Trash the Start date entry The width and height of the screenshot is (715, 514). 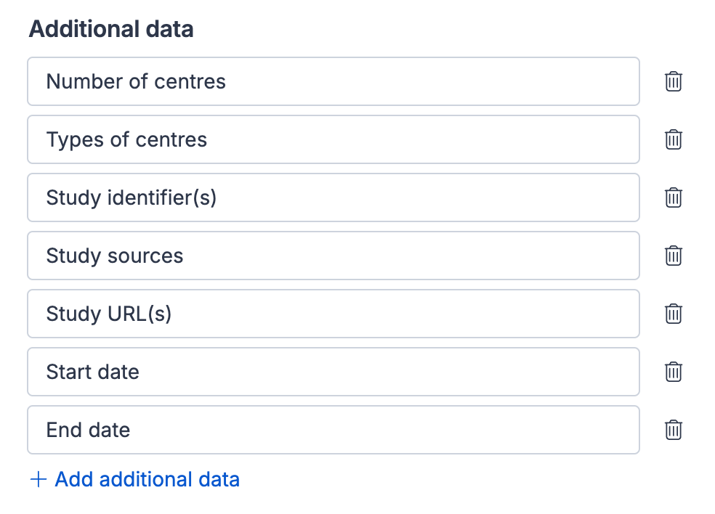coord(674,372)
